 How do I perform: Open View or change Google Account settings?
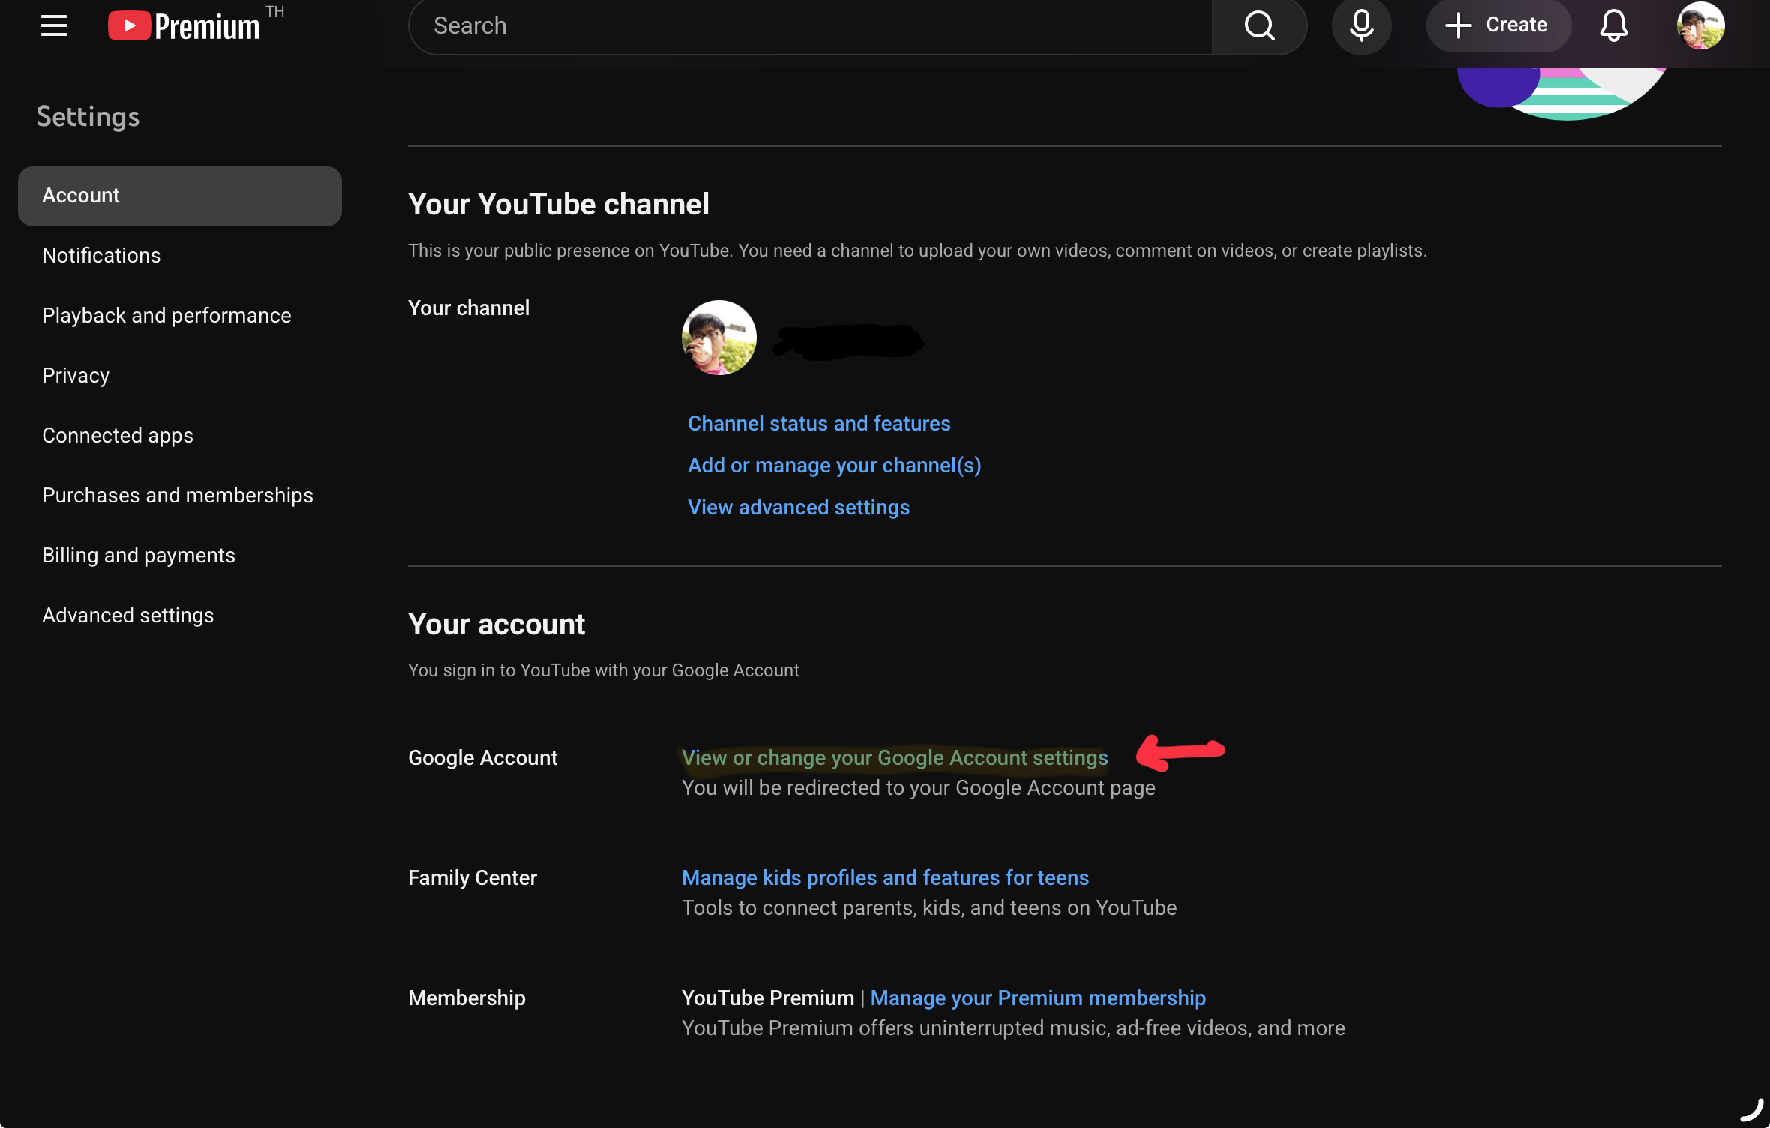pyautogui.click(x=895, y=758)
